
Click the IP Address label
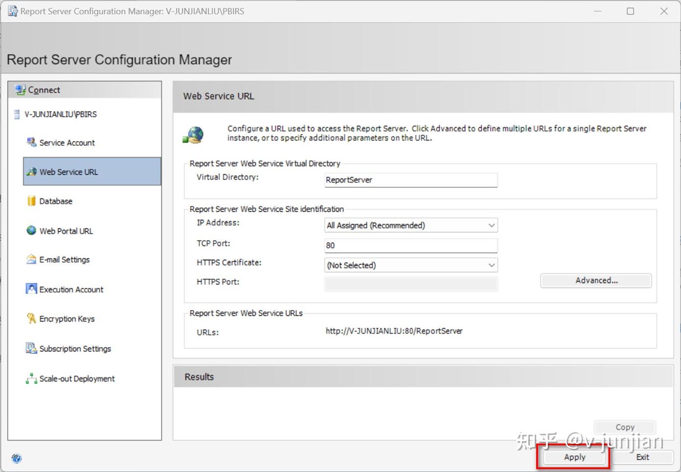pyautogui.click(x=218, y=223)
